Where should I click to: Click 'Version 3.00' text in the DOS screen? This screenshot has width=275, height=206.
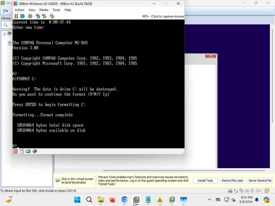26,48
